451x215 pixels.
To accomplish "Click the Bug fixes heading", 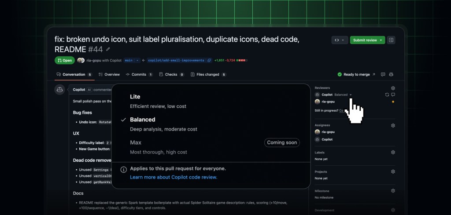I will click(82, 113).
